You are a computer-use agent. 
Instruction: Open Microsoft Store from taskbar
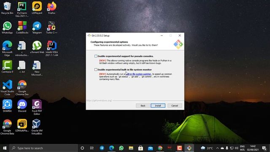click(x=140, y=148)
